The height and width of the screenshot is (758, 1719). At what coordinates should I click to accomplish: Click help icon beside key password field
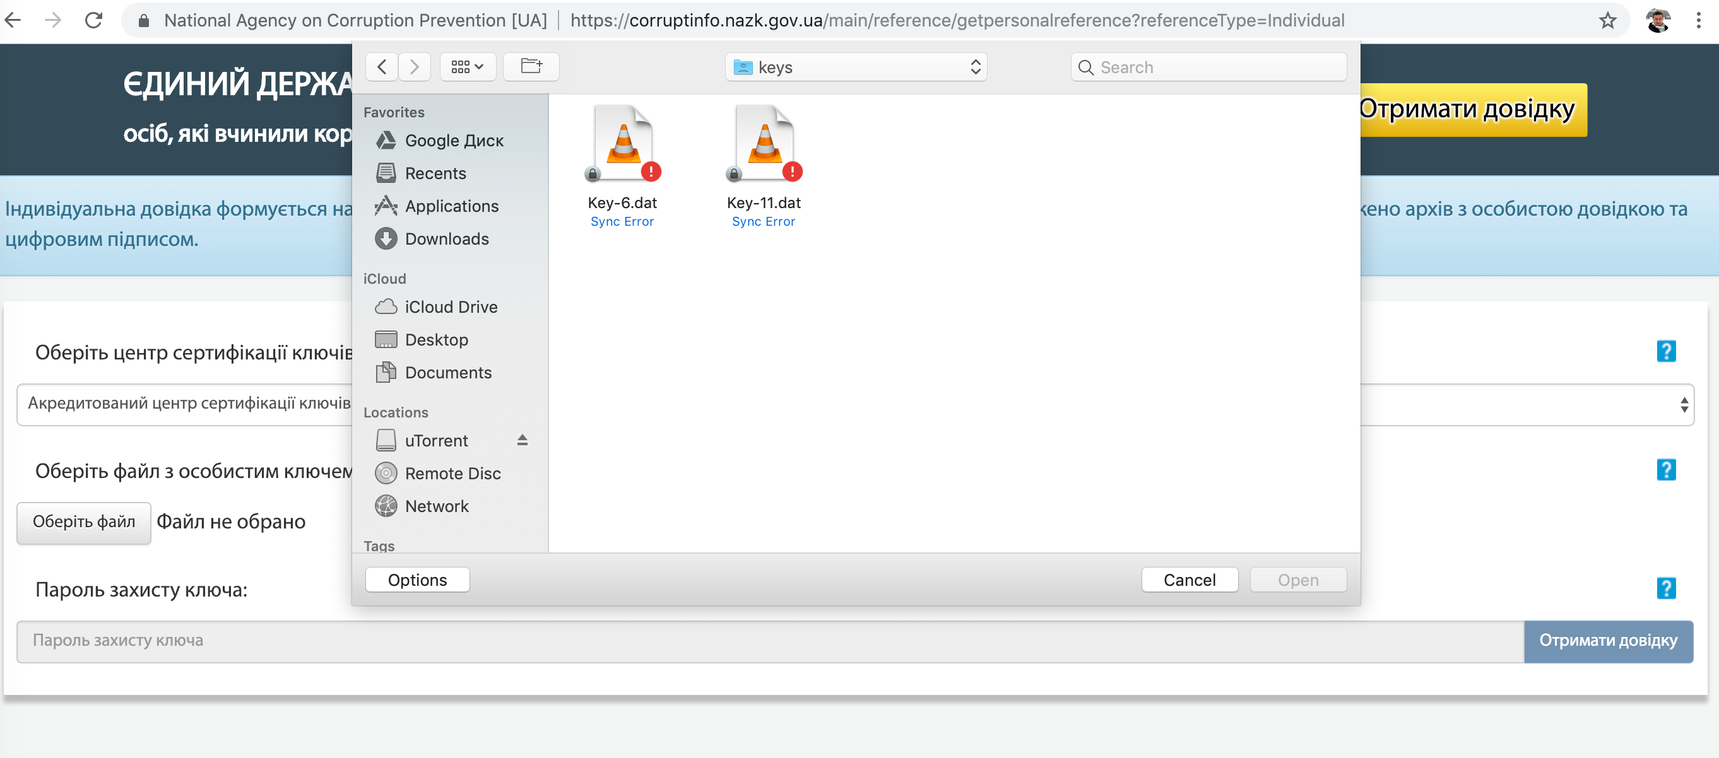pyautogui.click(x=1665, y=588)
